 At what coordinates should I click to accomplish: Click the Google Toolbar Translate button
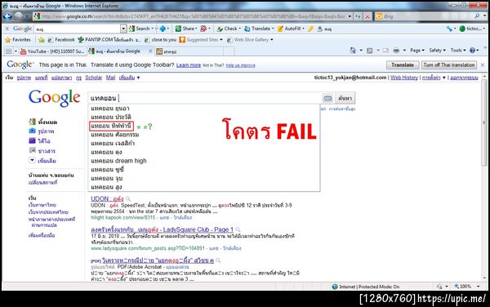click(x=258, y=29)
